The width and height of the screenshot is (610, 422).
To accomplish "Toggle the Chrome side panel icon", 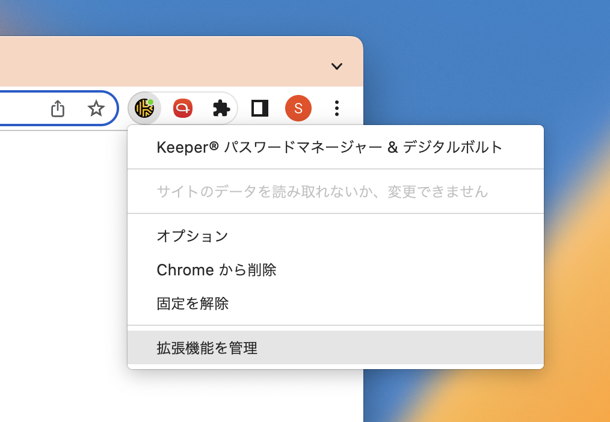I will [260, 108].
